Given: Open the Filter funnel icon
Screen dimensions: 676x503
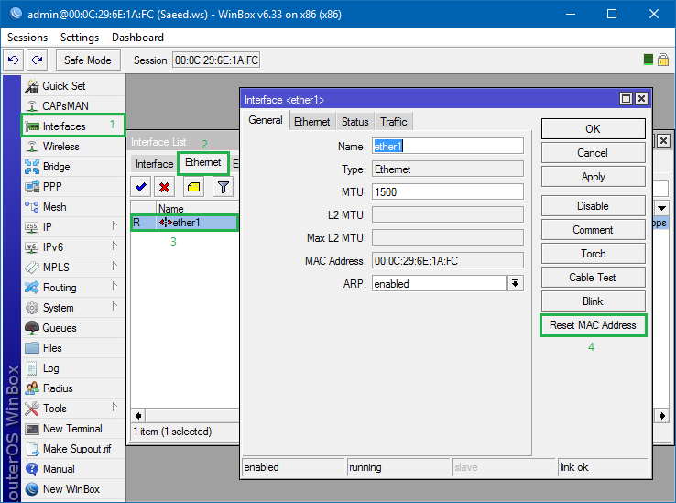Looking at the screenshot, I should (x=223, y=187).
